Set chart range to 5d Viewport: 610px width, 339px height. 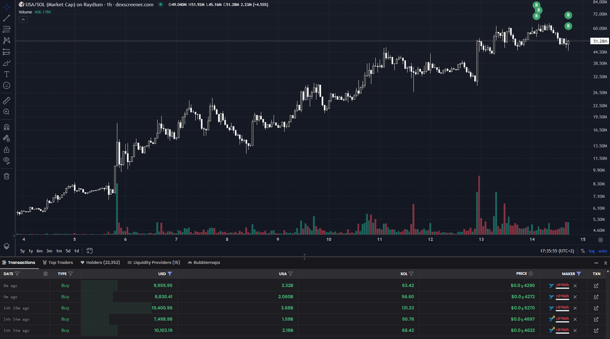click(x=68, y=251)
